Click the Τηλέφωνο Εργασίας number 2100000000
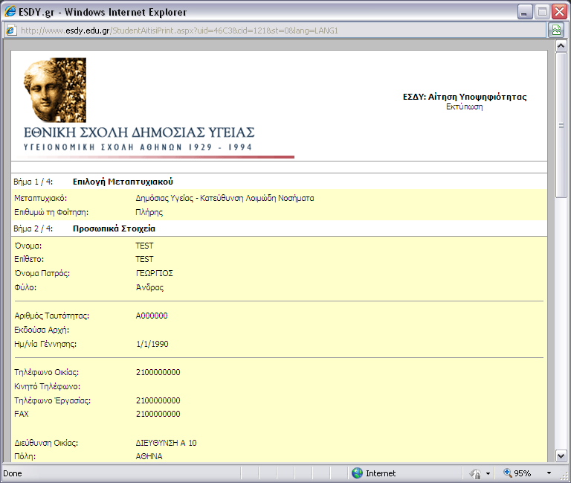This screenshot has width=571, height=483. click(x=158, y=400)
